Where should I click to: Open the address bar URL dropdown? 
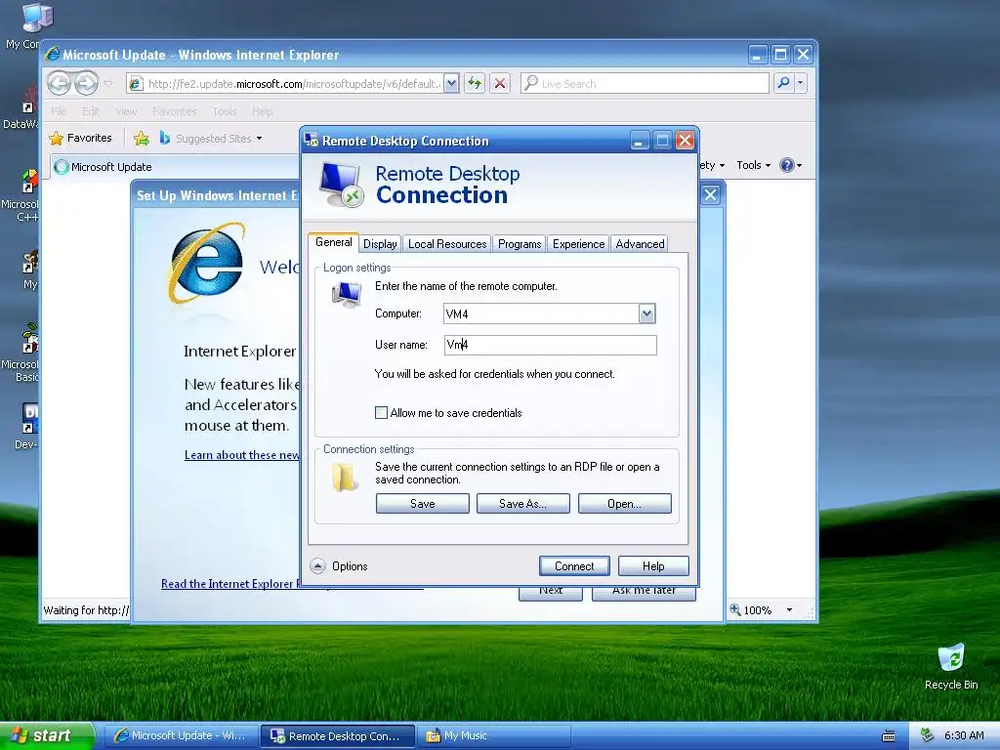pos(451,84)
